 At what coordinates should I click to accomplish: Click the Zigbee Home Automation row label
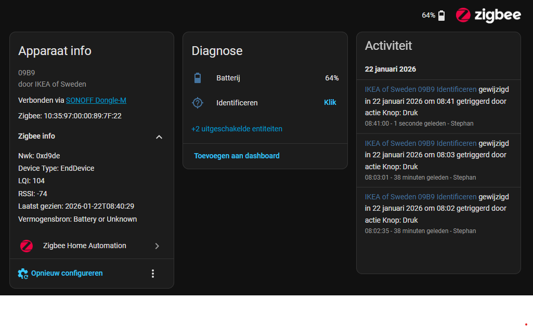point(84,246)
